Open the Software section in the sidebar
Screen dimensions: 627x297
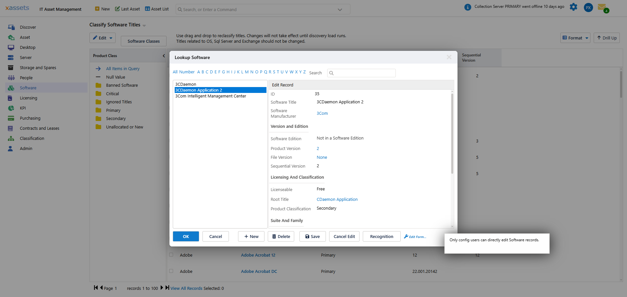(x=11, y=88)
